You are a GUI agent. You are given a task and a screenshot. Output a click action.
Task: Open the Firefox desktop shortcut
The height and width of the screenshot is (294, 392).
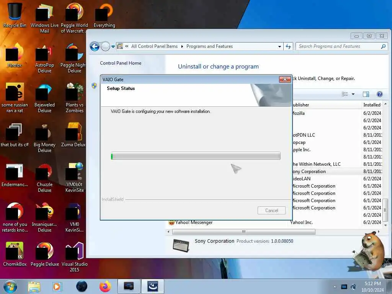[x=15, y=55]
